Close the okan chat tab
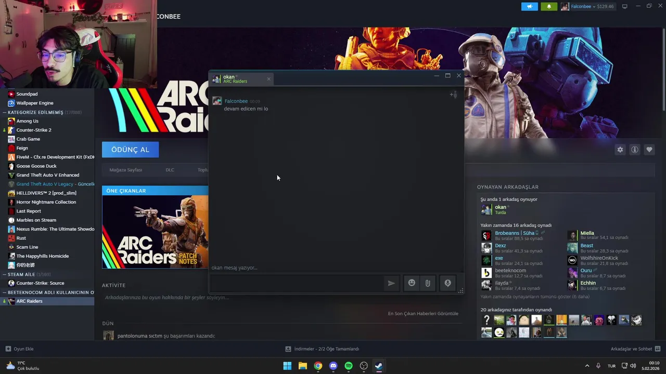The image size is (666, 374). (268, 79)
